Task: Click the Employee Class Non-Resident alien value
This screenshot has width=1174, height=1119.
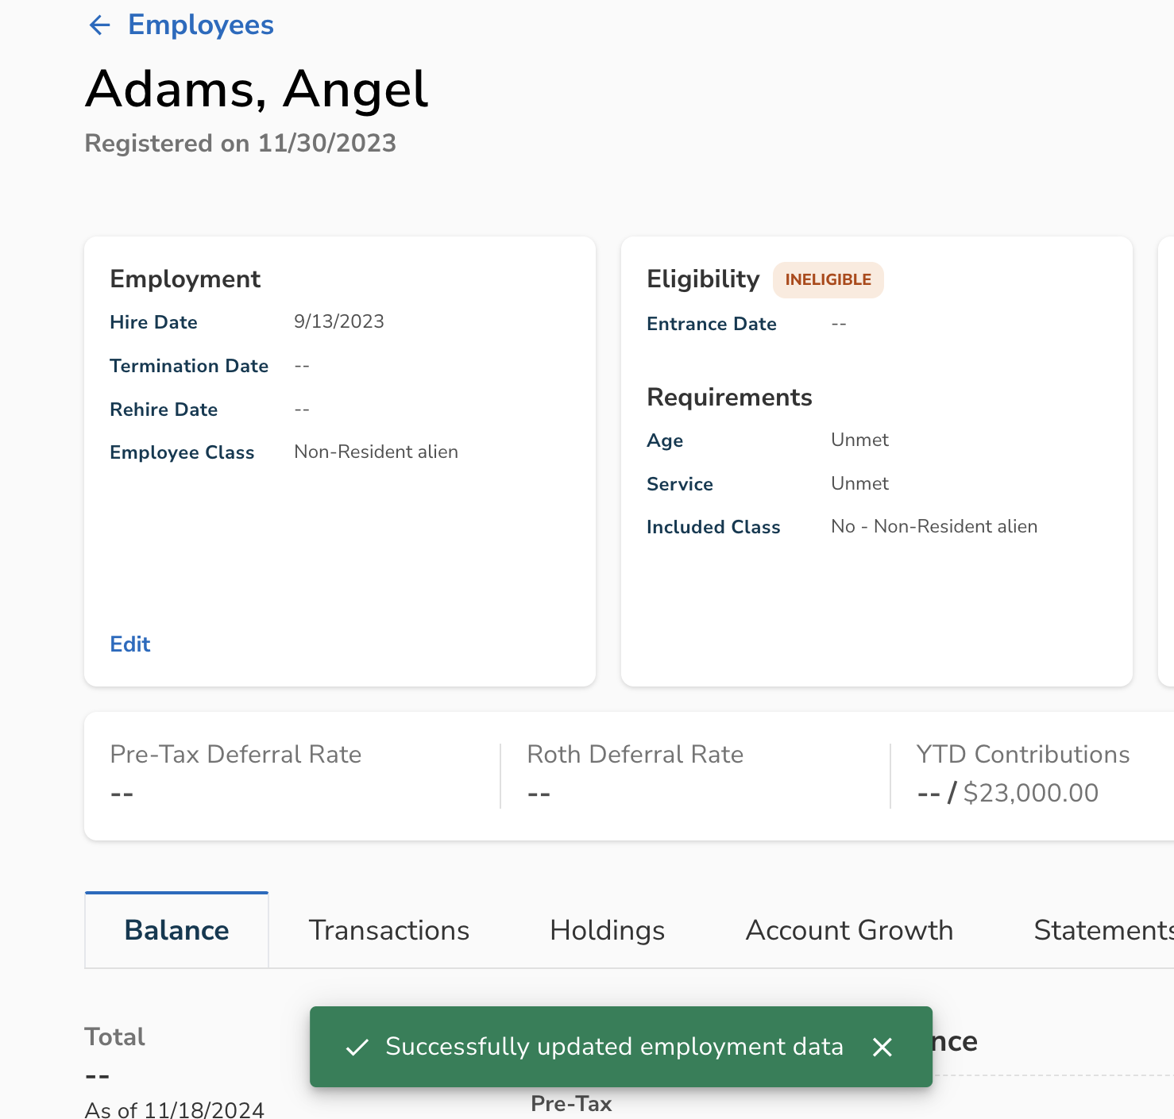Action: [x=376, y=452]
